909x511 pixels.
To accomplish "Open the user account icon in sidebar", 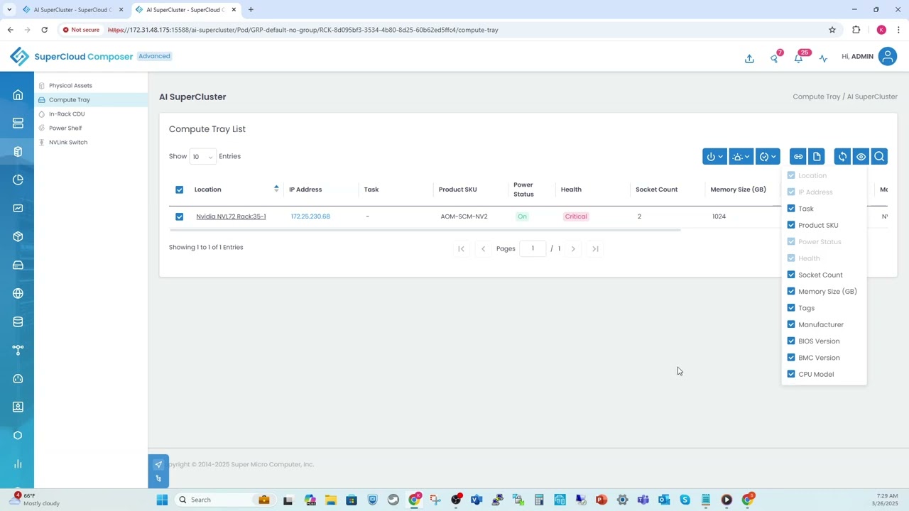I will [18, 407].
